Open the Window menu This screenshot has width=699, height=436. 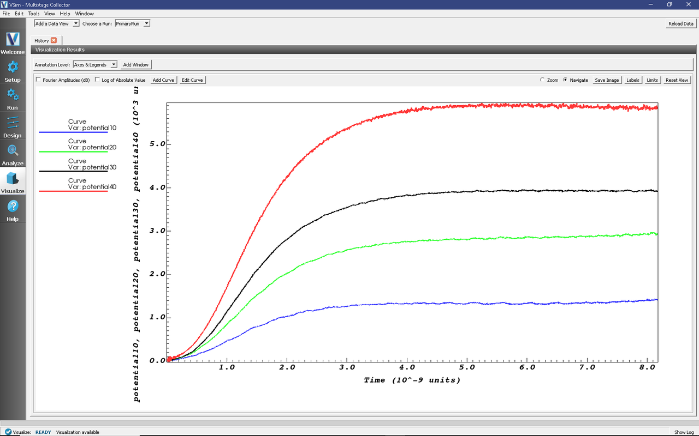click(84, 13)
